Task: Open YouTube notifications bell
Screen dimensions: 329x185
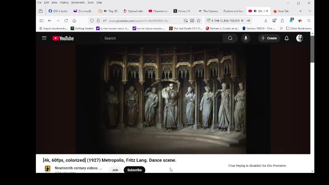Action: point(287,38)
